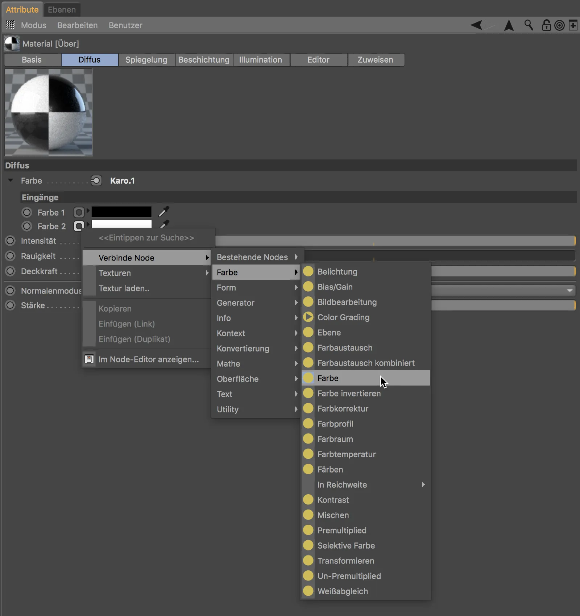Open the Spiegelung material tab
The height and width of the screenshot is (616, 580).
pos(146,60)
